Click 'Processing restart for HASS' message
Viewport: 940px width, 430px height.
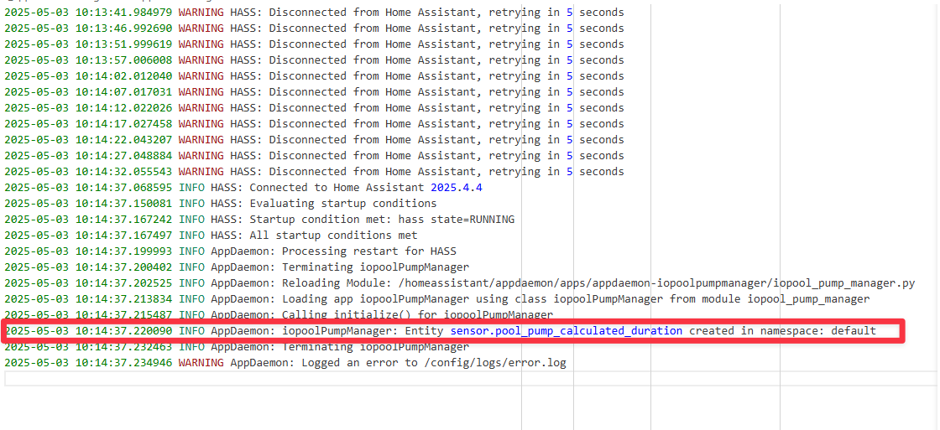368,251
